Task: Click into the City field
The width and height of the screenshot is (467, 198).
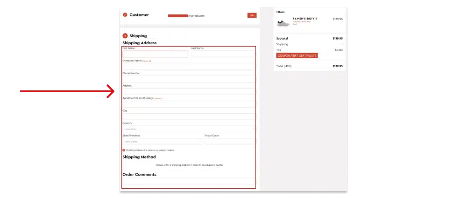Action: (x=189, y=116)
